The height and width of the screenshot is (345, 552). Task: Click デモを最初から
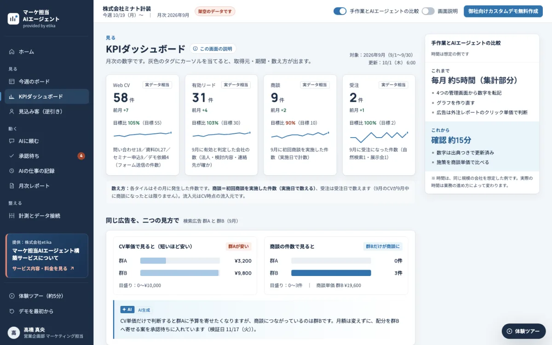click(46, 311)
